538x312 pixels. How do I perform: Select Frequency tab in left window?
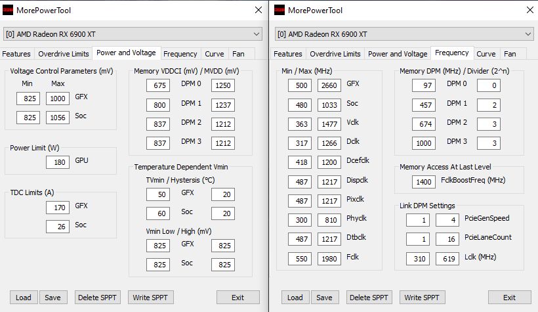click(x=180, y=54)
